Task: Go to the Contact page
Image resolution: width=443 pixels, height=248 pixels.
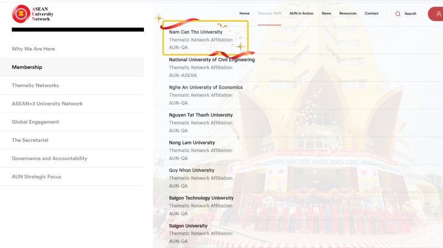Action: click(371, 13)
